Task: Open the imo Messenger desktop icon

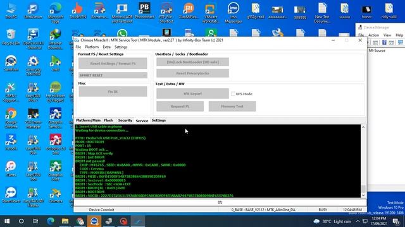Action: coord(234,13)
